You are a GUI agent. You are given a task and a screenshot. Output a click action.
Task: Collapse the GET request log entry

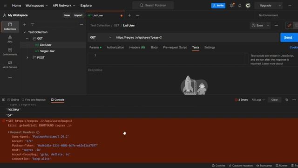[x=7, y=121]
